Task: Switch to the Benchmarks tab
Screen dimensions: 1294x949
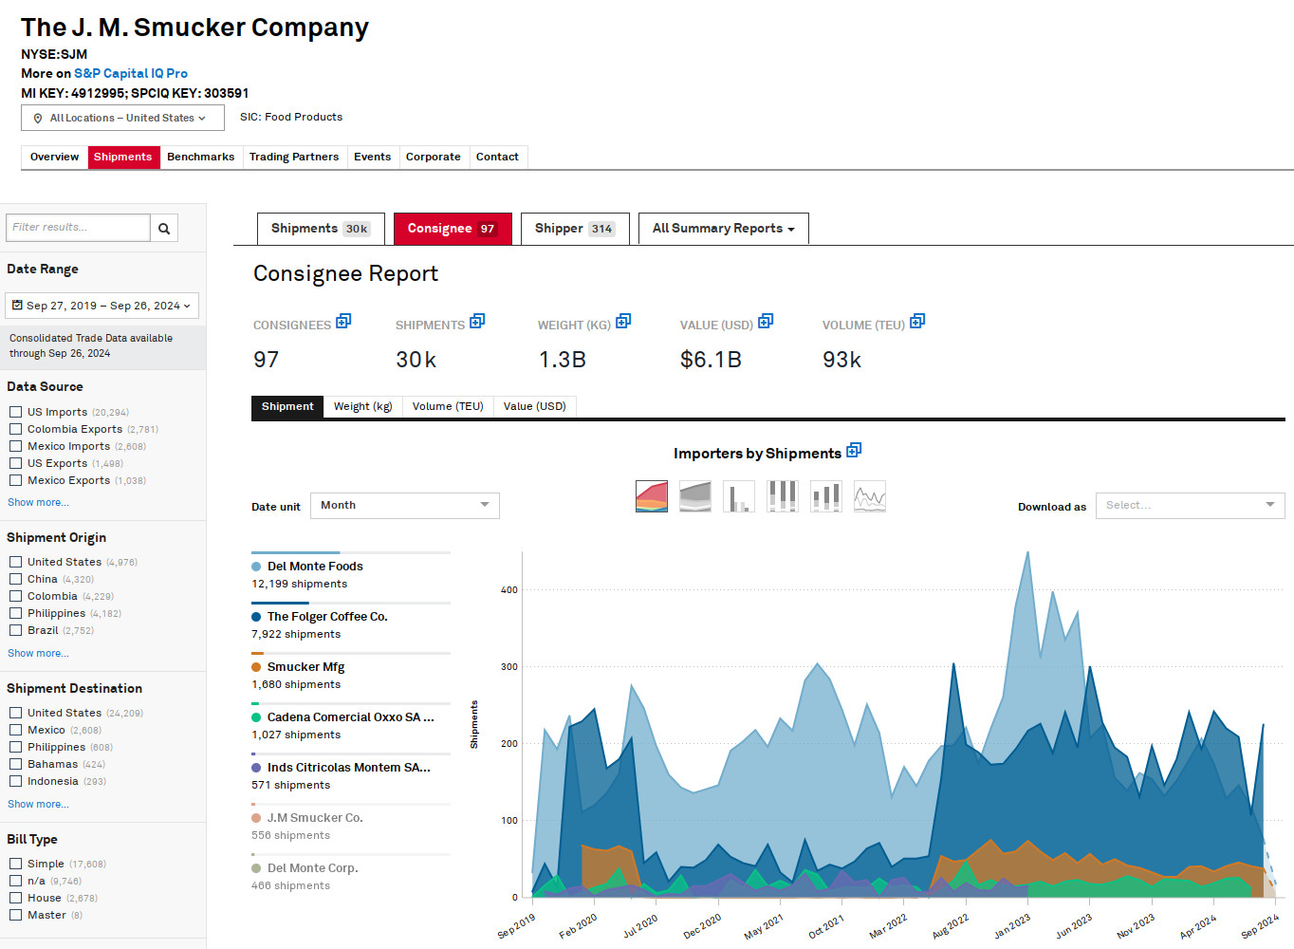Action: (200, 157)
